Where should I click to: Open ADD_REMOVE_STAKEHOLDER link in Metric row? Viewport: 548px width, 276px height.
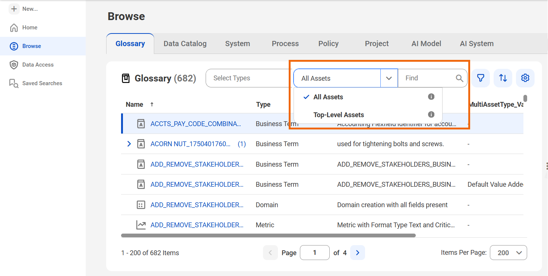[197, 225]
